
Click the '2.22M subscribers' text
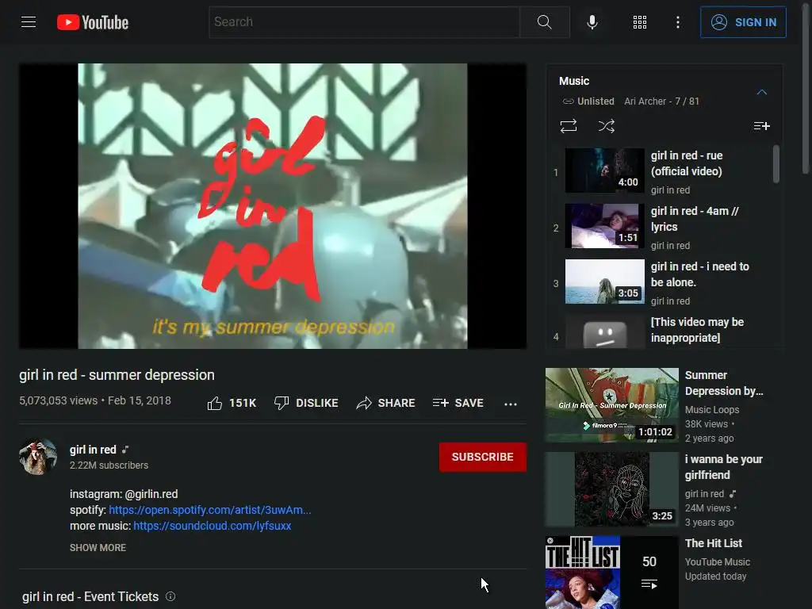pyautogui.click(x=109, y=465)
